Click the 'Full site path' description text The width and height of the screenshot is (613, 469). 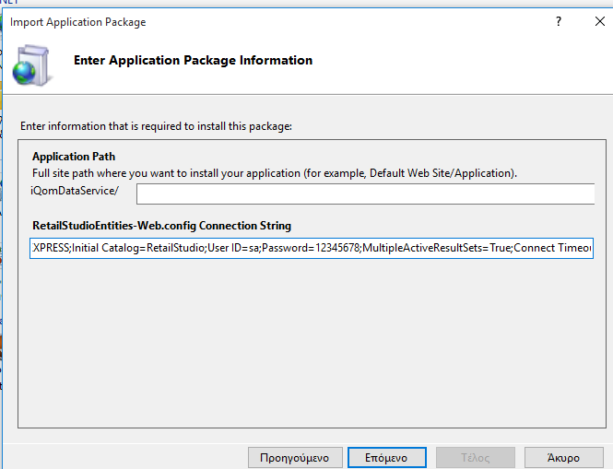point(275,173)
